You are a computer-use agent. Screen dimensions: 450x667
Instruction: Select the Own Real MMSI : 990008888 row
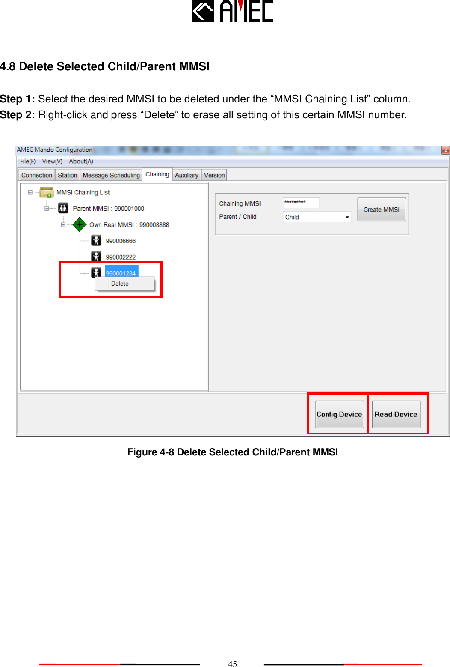129,225
